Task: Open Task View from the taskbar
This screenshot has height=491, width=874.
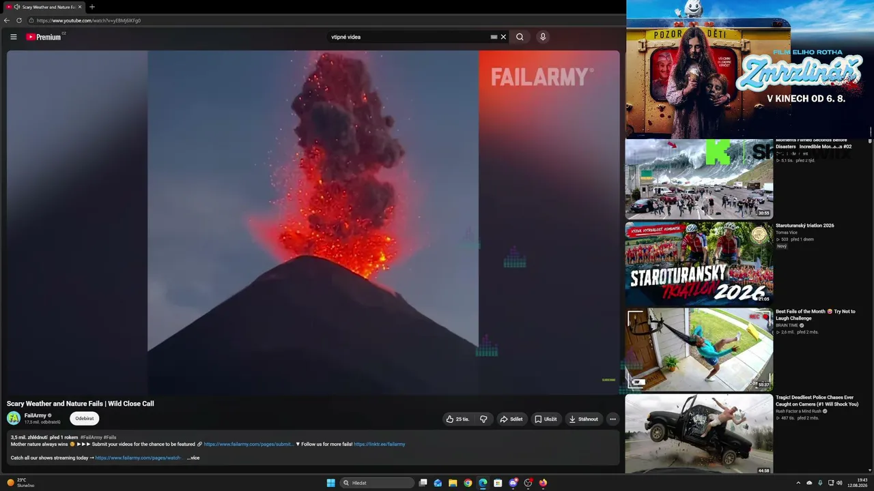Action: [423, 483]
